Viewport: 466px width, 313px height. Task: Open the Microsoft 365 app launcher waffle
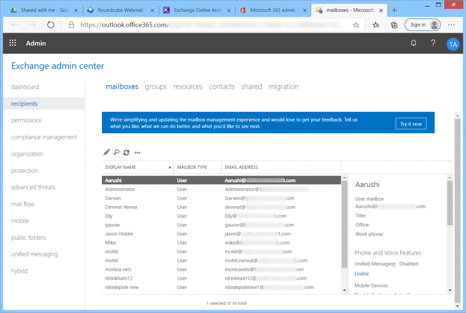click(x=12, y=43)
